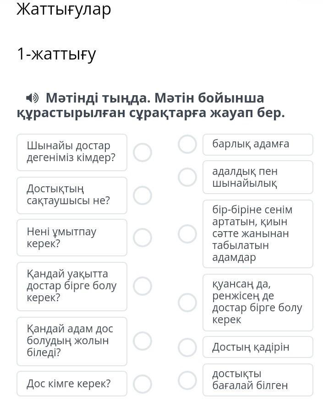The width and height of the screenshot is (323, 401).
Task: Click the question box 'Дос кімге керек?'
Action: pos(72,384)
